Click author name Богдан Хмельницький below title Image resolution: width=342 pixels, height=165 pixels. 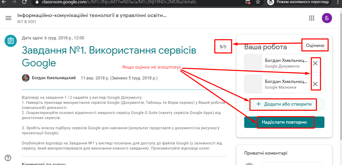pyautogui.click(x=54, y=78)
